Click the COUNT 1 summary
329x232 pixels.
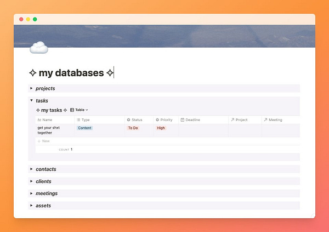click(66, 150)
